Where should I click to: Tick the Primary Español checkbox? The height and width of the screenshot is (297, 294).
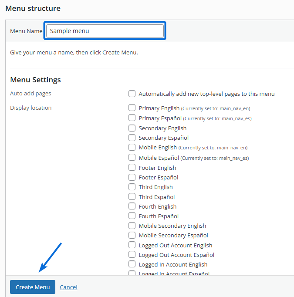tap(132, 118)
